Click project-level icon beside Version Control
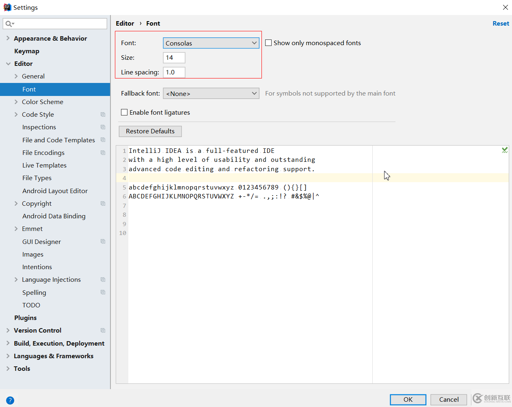This screenshot has height=407, width=512. point(103,331)
